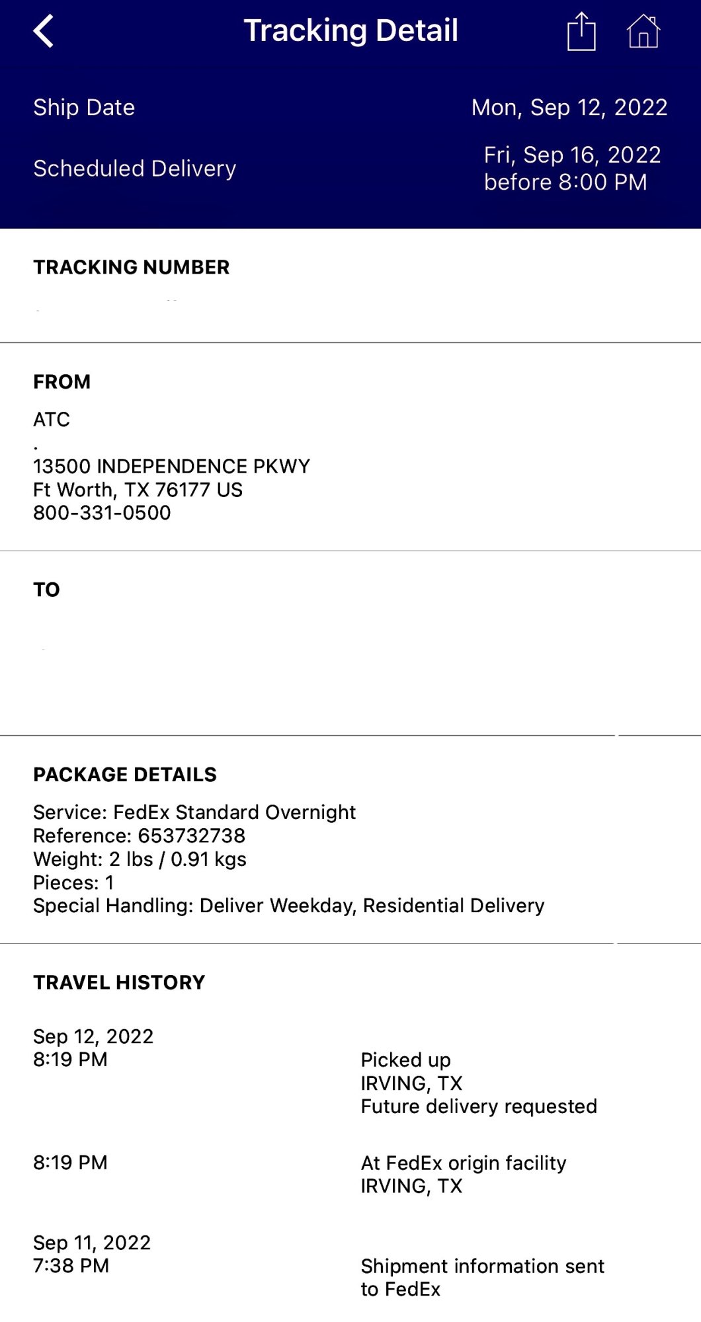Viewport: 701px width, 1322px height.
Task: Tap the home icon in header
Action: pyautogui.click(x=643, y=31)
